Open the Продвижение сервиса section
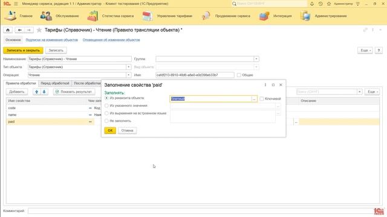The height and width of the screenshot is (217, 387). [x=226, y=16]
